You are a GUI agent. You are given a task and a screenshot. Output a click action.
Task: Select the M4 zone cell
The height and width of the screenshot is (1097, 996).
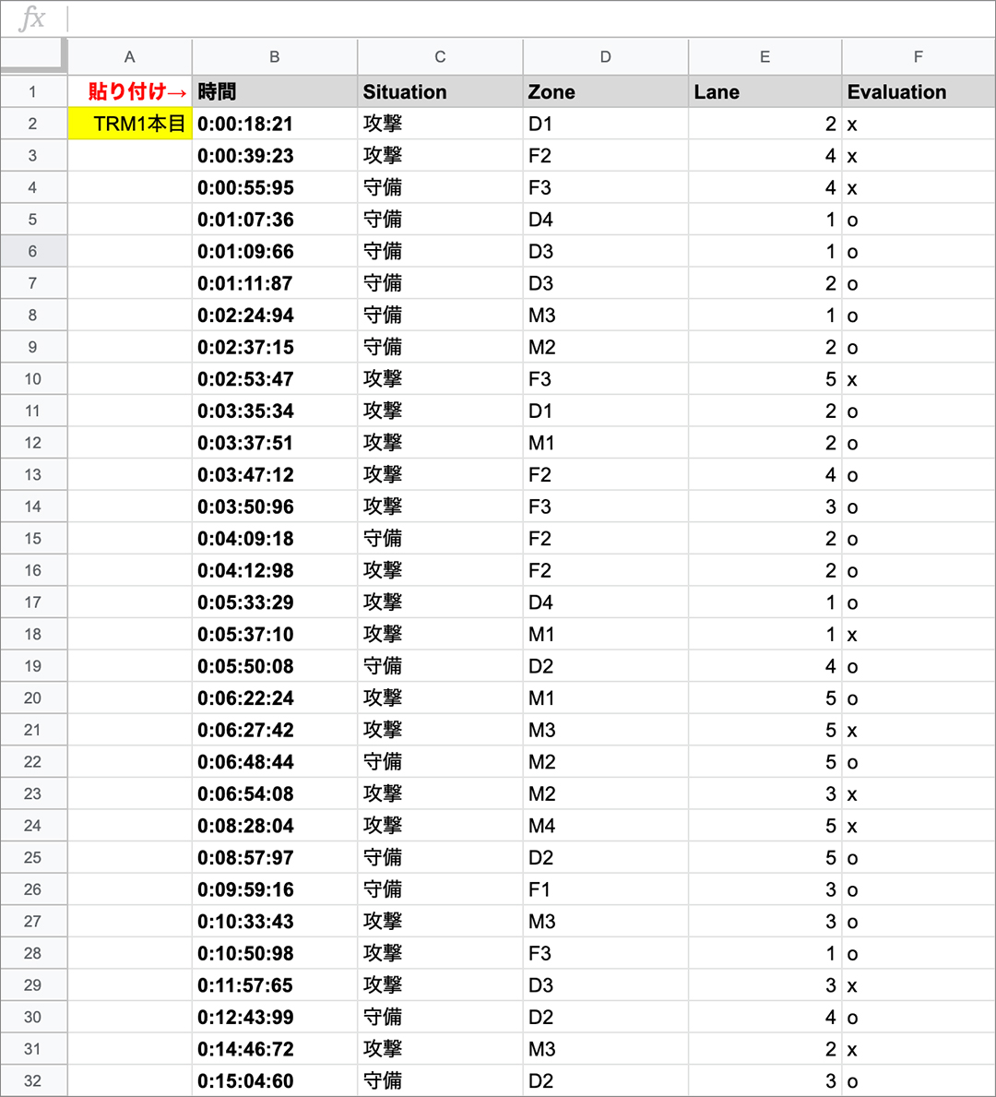coord(605,826)
